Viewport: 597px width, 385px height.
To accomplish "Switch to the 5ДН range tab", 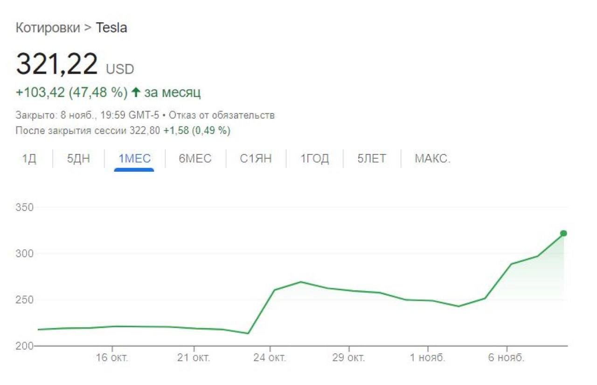I will pyautogui.click(x=78, y=159).
